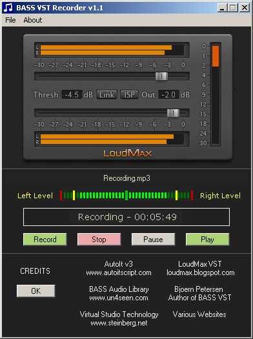Click the Out value field showing -2.0
Screen dimensions: 253x339
click(168, 95)
